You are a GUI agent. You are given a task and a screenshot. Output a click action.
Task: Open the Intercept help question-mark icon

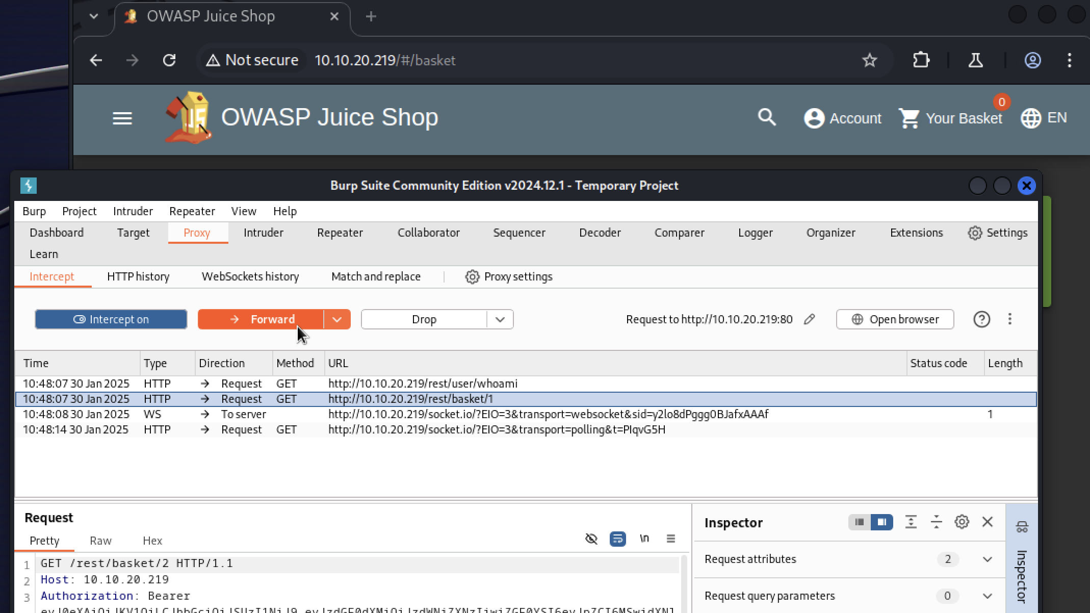click(x=981, y=319)
